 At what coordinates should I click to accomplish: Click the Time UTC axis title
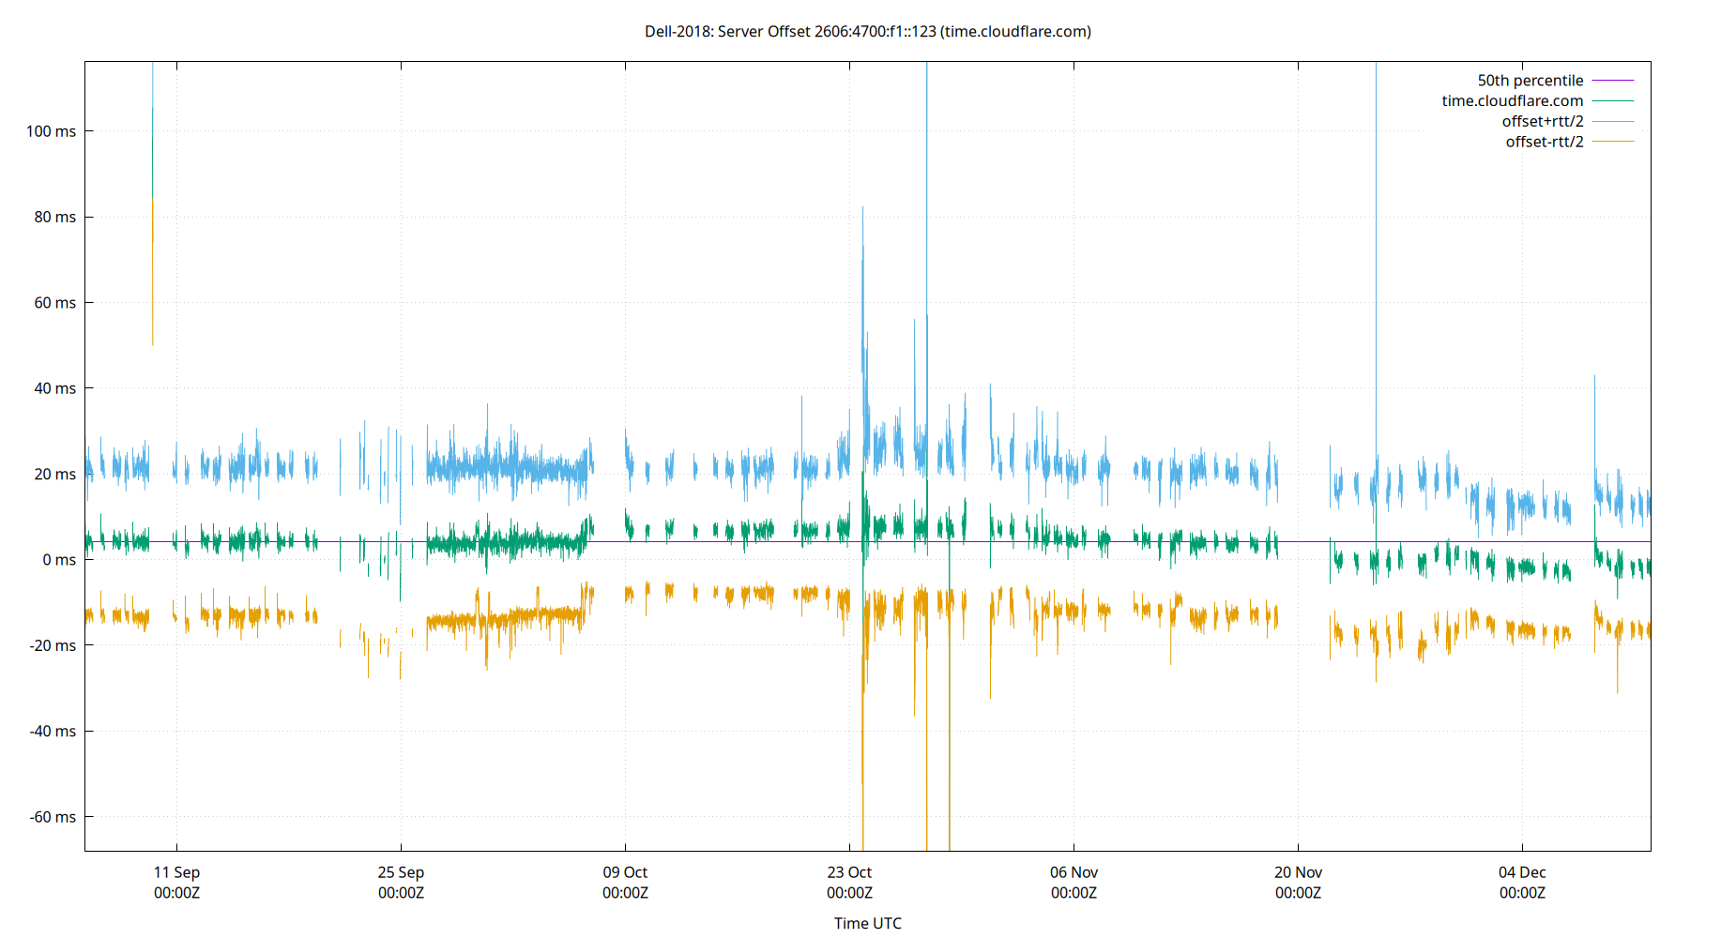click(x=866, y=923)
